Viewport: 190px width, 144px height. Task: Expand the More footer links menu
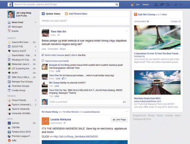(x=178, y=115)
